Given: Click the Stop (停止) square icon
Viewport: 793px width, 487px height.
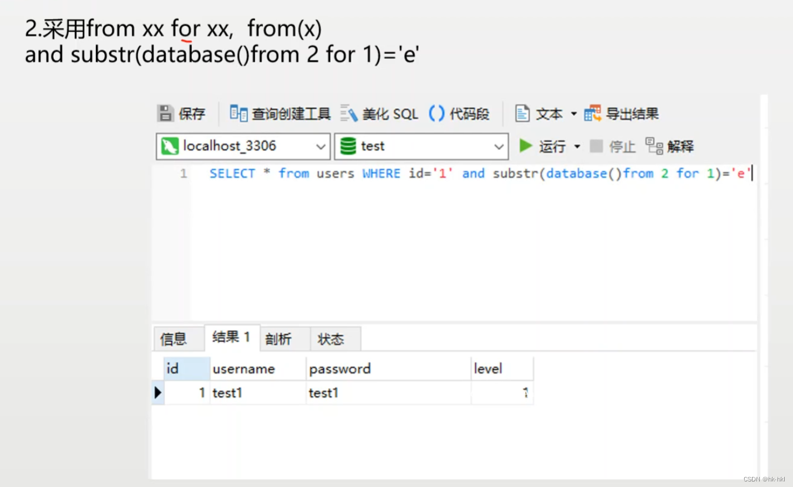Looking at the screenshot, I should click(596, 146).
